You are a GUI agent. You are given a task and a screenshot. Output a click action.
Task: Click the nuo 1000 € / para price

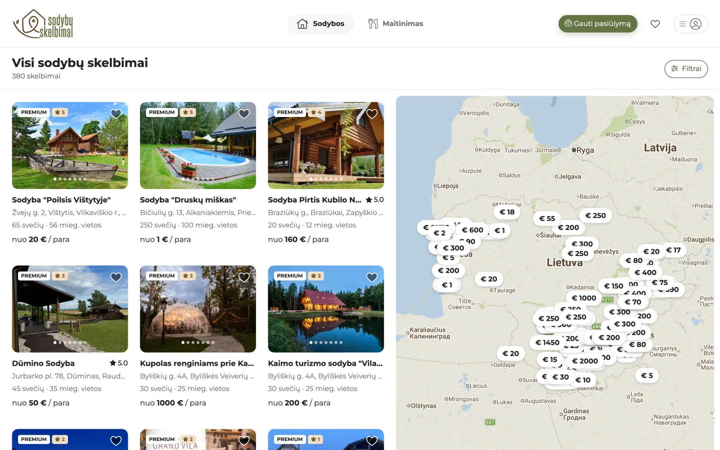point(173,403)
